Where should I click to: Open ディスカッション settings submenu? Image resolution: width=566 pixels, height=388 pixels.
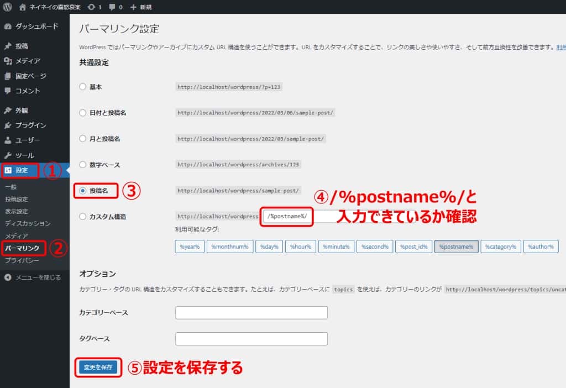pos(28,223)
